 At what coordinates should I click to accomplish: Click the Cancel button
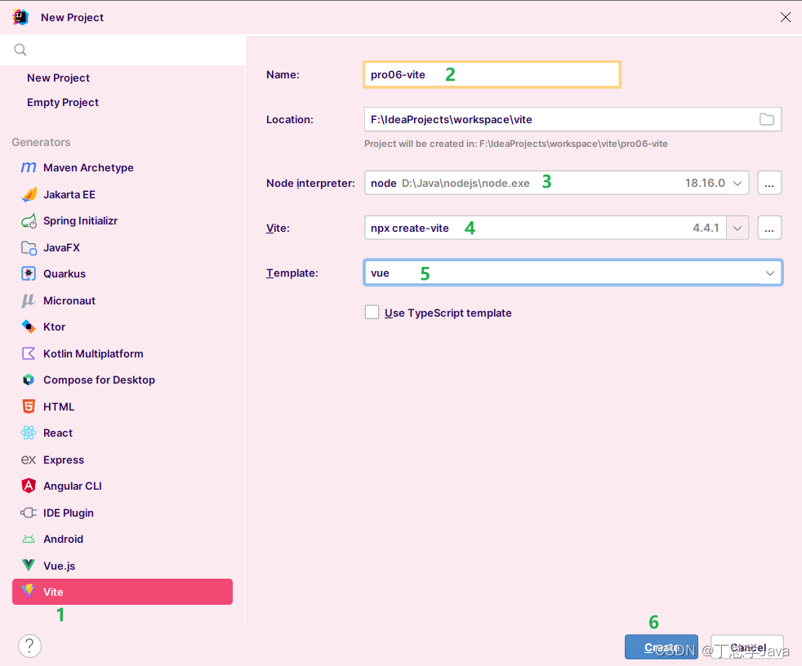pos(746,646)
